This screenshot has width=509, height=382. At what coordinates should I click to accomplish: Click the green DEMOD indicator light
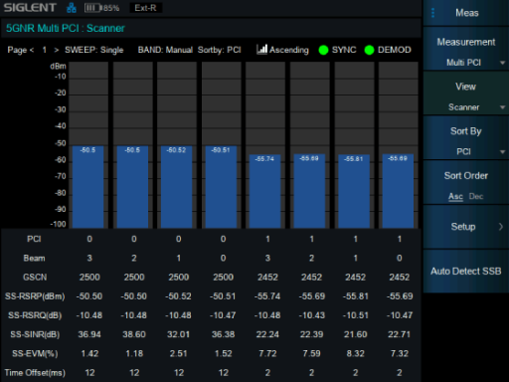[x=369, y=50]
